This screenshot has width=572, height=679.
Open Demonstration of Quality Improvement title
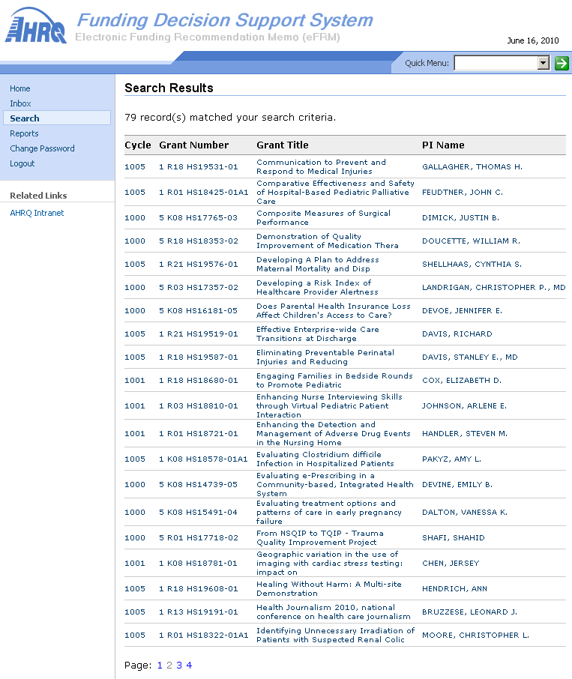click(328, 241)
